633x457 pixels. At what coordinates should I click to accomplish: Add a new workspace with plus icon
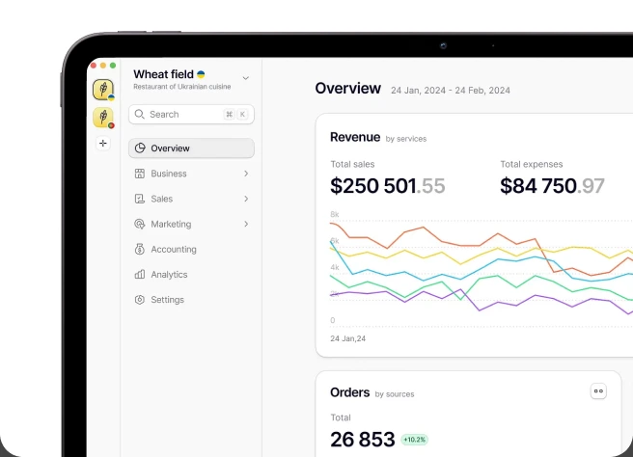tap(103, 144)
